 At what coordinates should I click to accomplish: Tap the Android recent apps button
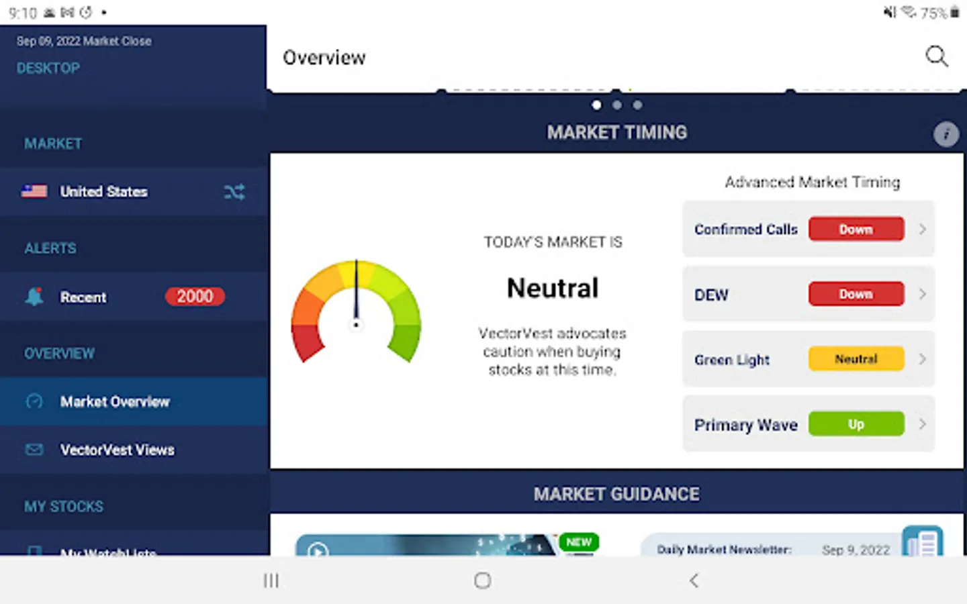pos(271,581)
